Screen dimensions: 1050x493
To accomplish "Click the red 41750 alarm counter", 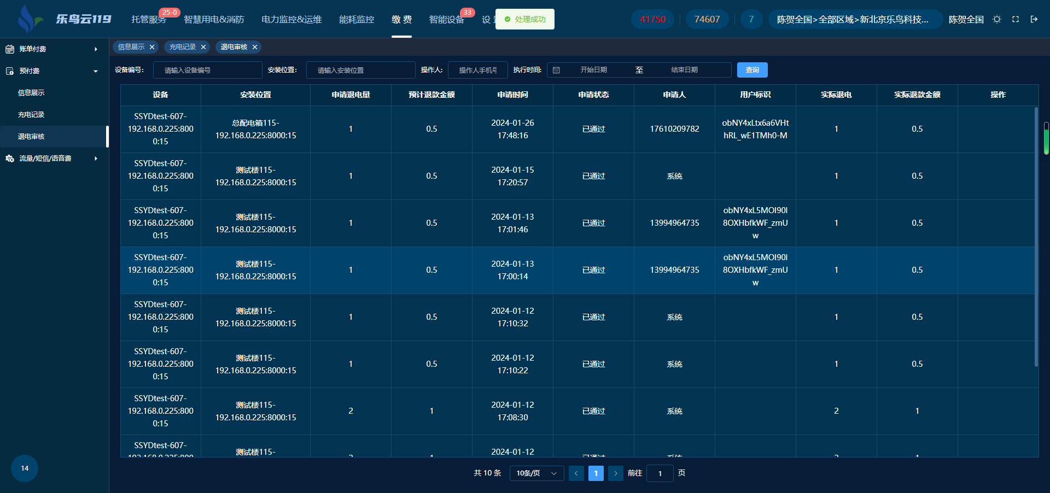I will tap(652, 19).
